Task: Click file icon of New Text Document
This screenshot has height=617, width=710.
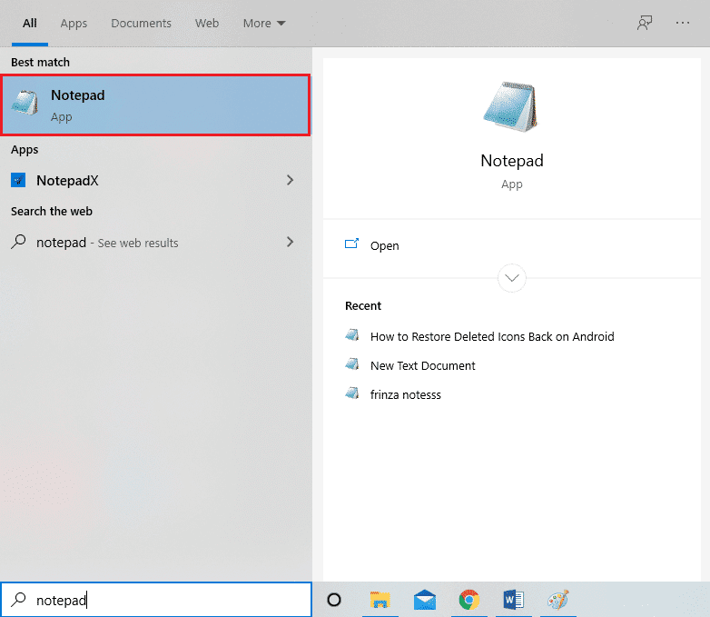Action: pyautogui.click(x=352, y=364)
